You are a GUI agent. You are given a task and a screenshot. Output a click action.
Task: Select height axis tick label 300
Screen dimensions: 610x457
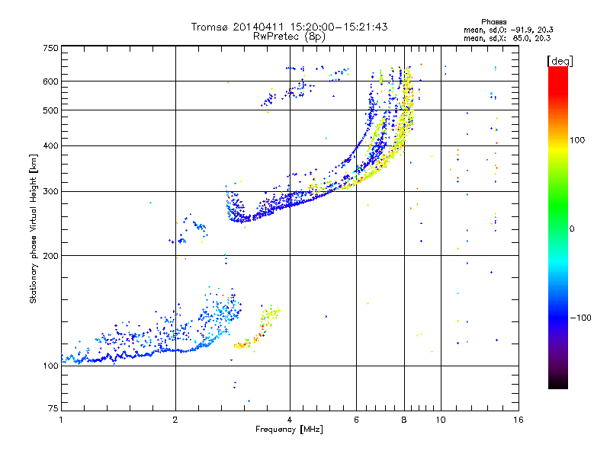pyautogui.click(x=50, y=192)
